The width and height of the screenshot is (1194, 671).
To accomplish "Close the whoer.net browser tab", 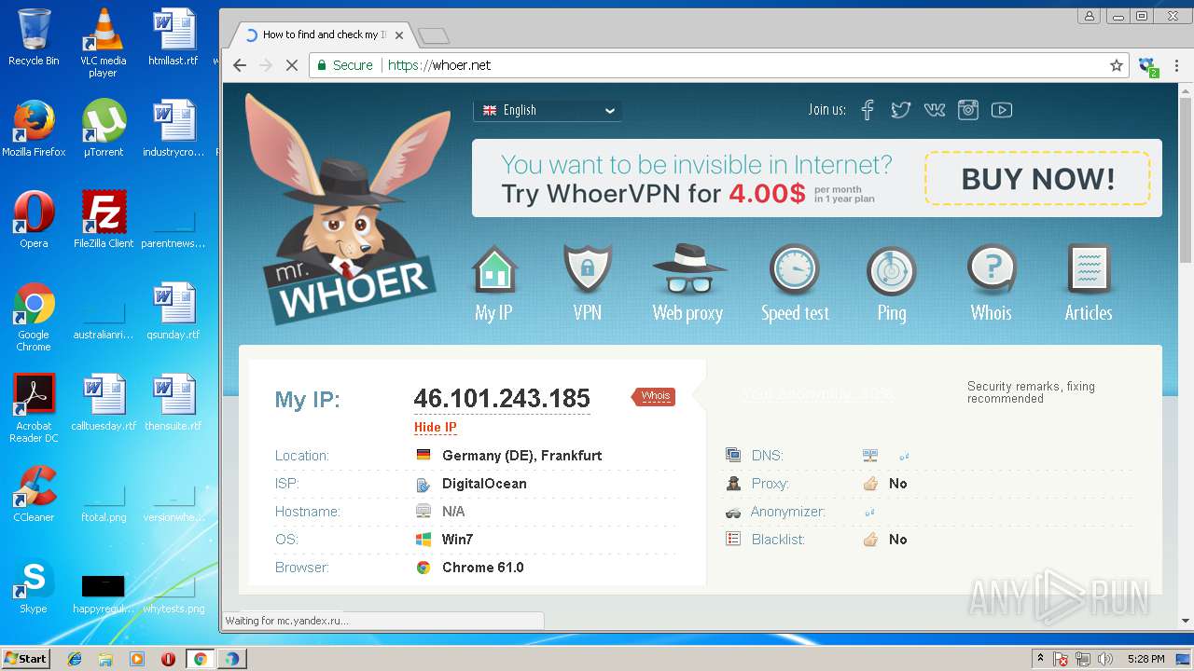I will point(399,35).
